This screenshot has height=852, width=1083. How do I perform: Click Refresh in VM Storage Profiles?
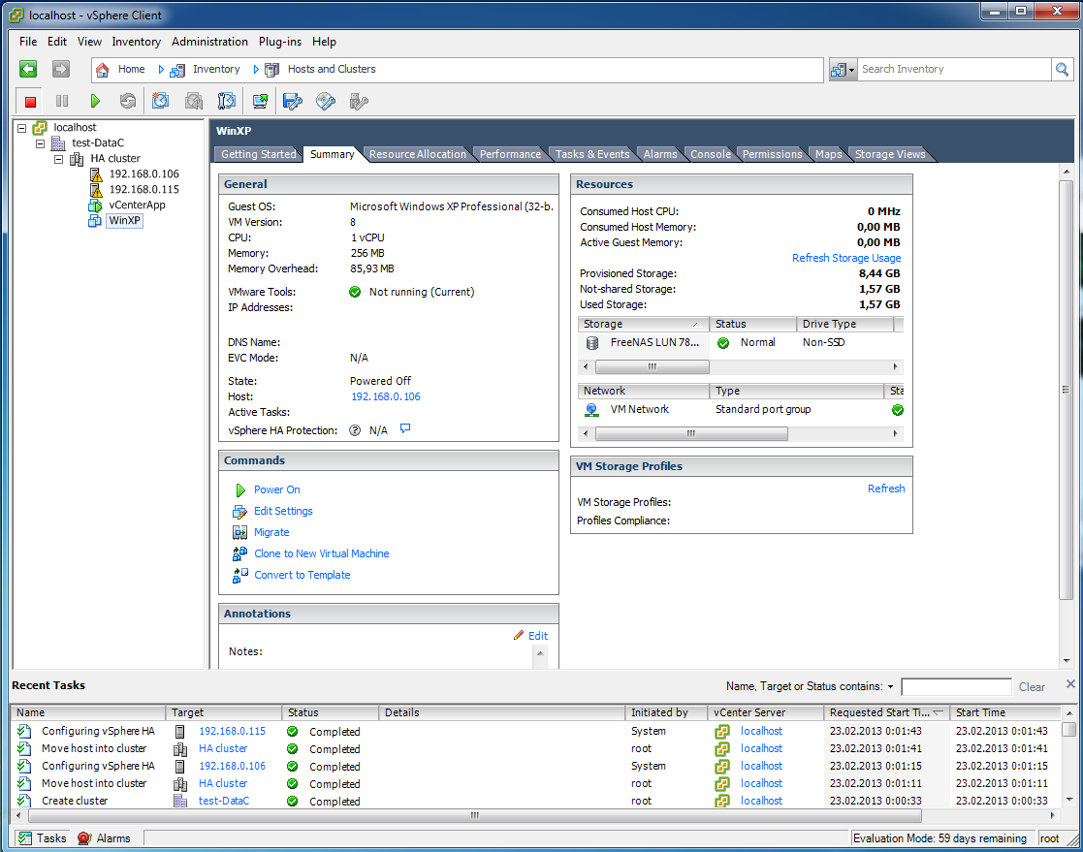(886, 489)
